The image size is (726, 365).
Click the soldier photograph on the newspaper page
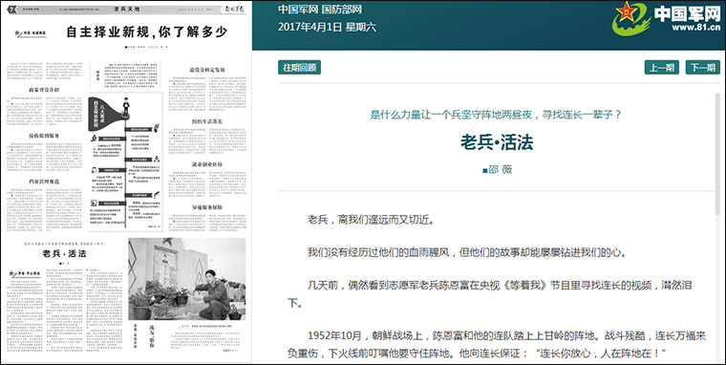click(187, 279)
